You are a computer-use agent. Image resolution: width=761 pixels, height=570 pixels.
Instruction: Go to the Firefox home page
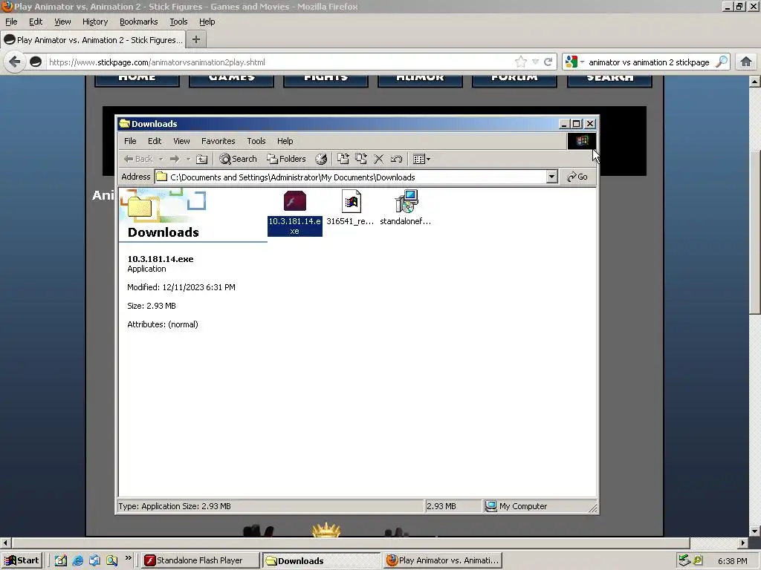click(x=746, y=62)
